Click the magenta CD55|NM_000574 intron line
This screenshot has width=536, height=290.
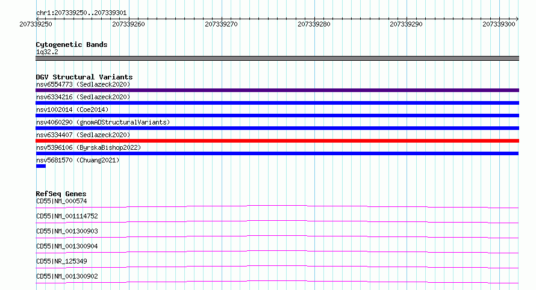click(x=277, y=206)
